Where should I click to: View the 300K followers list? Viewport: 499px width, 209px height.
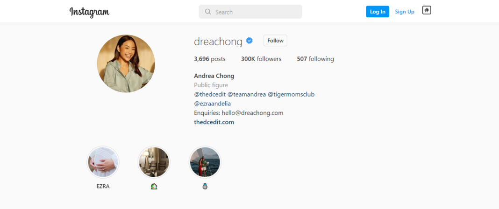(x=261, y=59)
